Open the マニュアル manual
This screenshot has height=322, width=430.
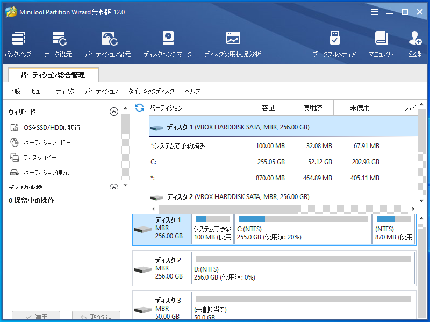click(x=381, y=44)
